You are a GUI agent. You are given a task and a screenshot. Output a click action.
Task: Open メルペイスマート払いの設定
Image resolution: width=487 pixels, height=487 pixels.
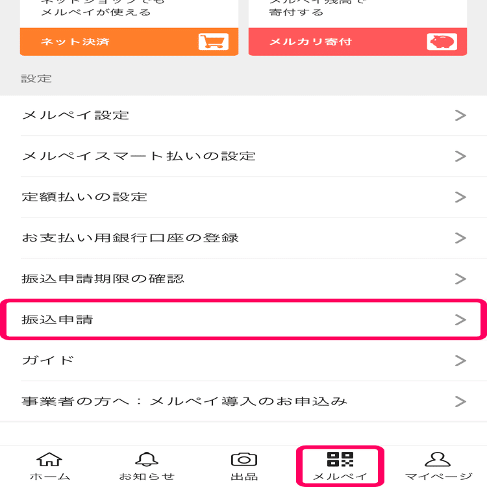click(x=243, y=156)
